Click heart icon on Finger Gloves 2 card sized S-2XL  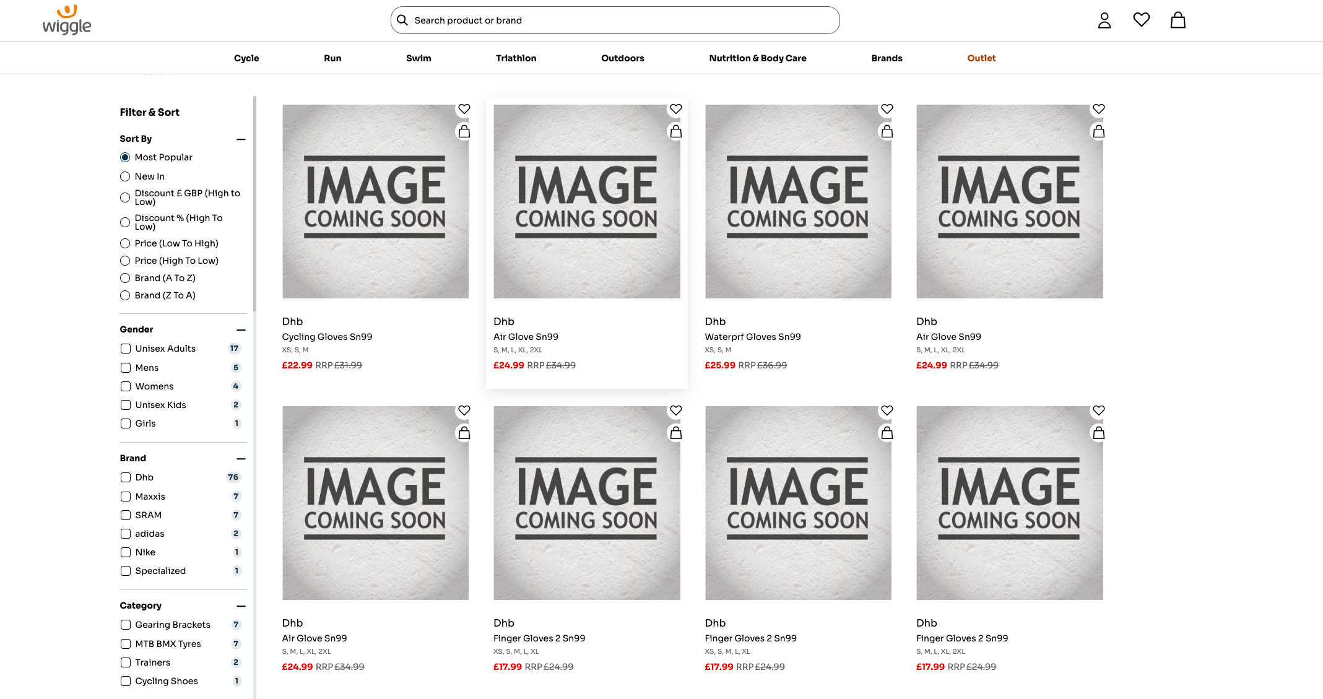pyautogui.click(x=1099, y=410)
